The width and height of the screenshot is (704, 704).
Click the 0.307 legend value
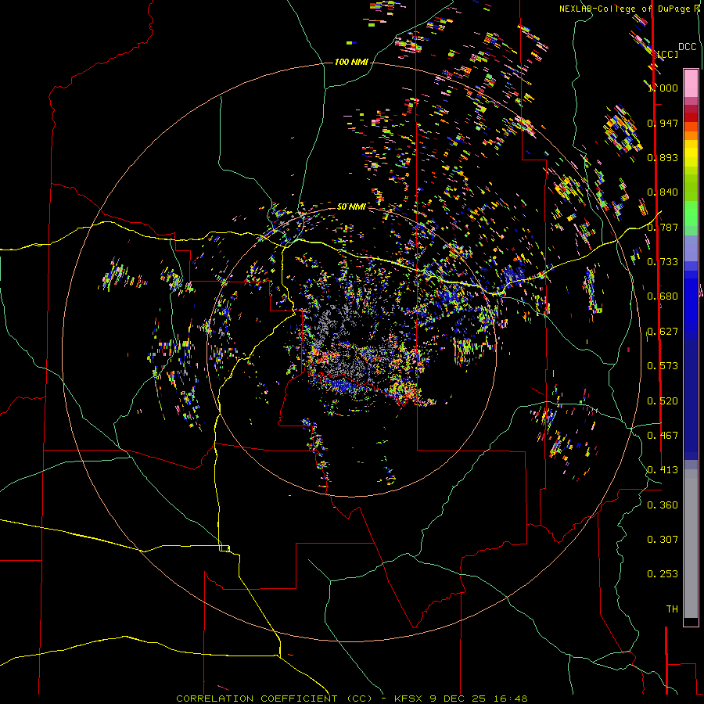tap(663, 540)
